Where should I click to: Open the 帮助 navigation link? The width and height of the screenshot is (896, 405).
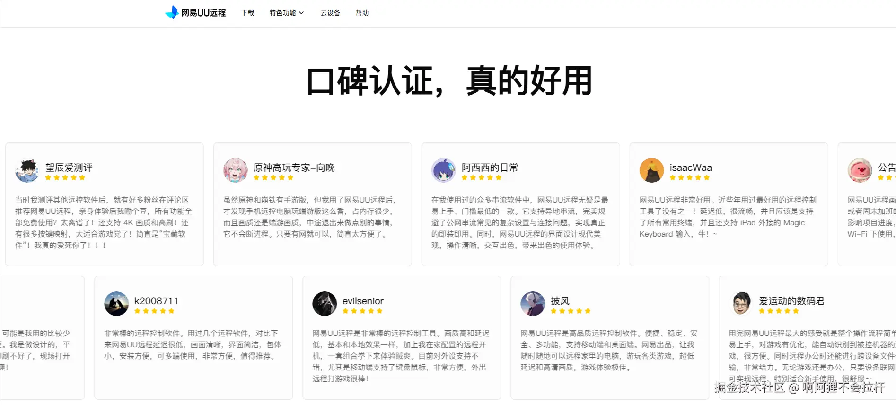click(362, 13)
